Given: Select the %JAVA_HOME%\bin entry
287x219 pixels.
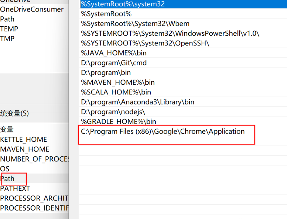Looking at the screenshot, I should pos(184,53).
